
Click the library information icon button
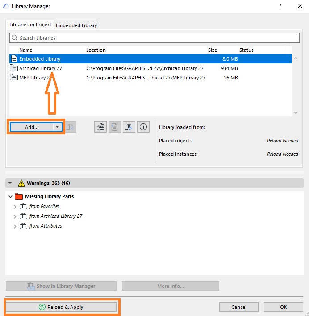click(x=143, y=127)
